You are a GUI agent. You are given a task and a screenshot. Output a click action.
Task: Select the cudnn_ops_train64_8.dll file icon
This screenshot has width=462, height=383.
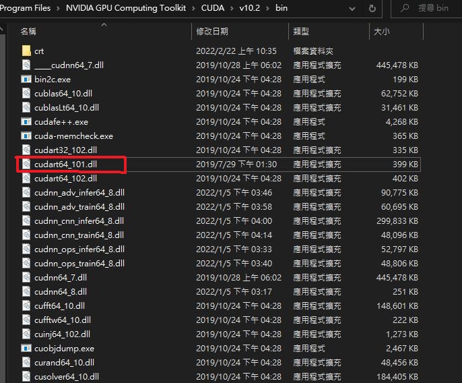click(x=26, y=263)
